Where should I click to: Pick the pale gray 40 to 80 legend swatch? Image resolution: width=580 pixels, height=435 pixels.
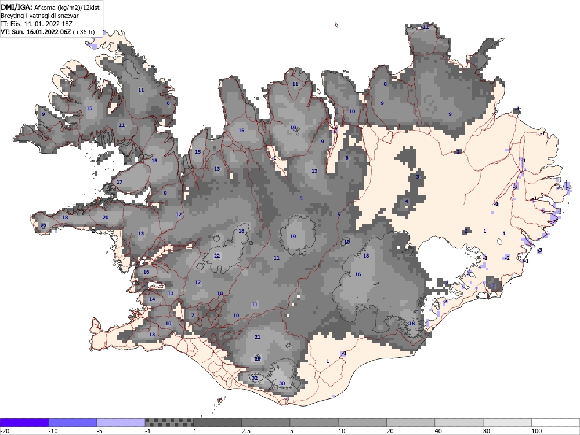(x=459, y=422)
